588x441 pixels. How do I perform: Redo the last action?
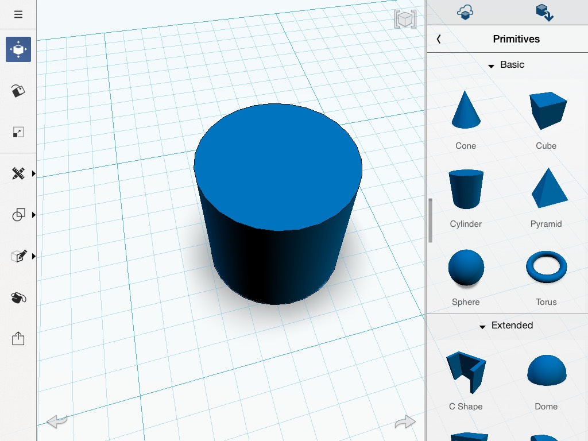tap(405, 422)
